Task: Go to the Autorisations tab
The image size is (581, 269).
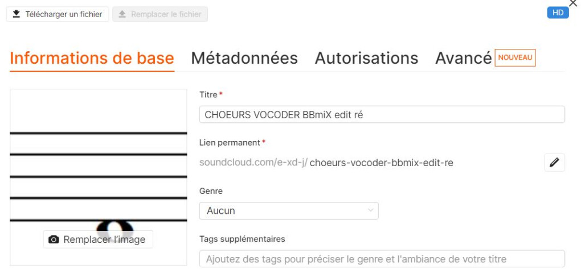Action: 366,58
